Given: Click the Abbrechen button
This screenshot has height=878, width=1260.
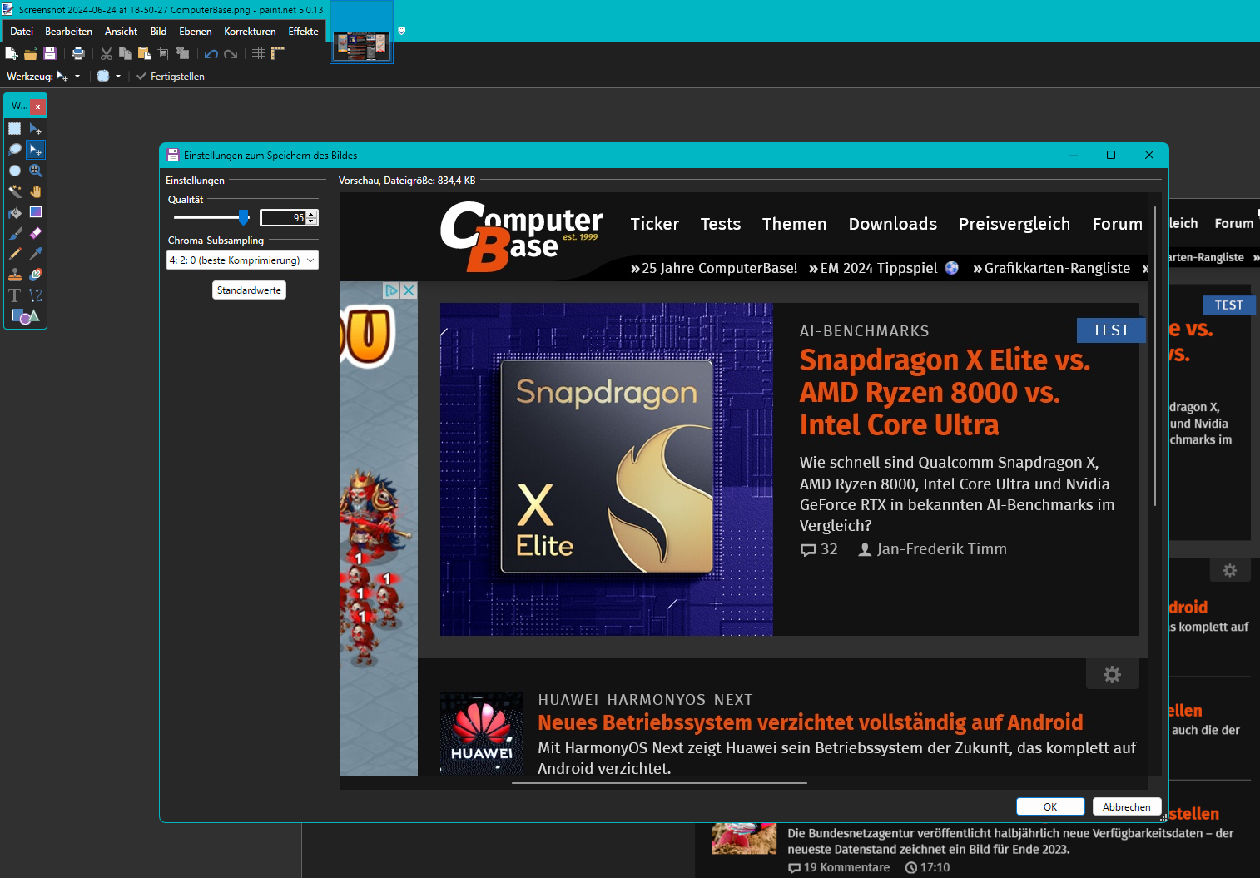Looking at the screenshot, I should pos(1127,806).
